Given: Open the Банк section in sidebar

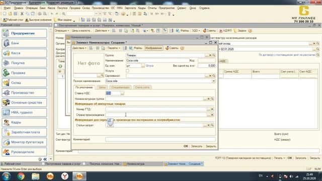Looking at the screenshot, I should click(25, 43).
